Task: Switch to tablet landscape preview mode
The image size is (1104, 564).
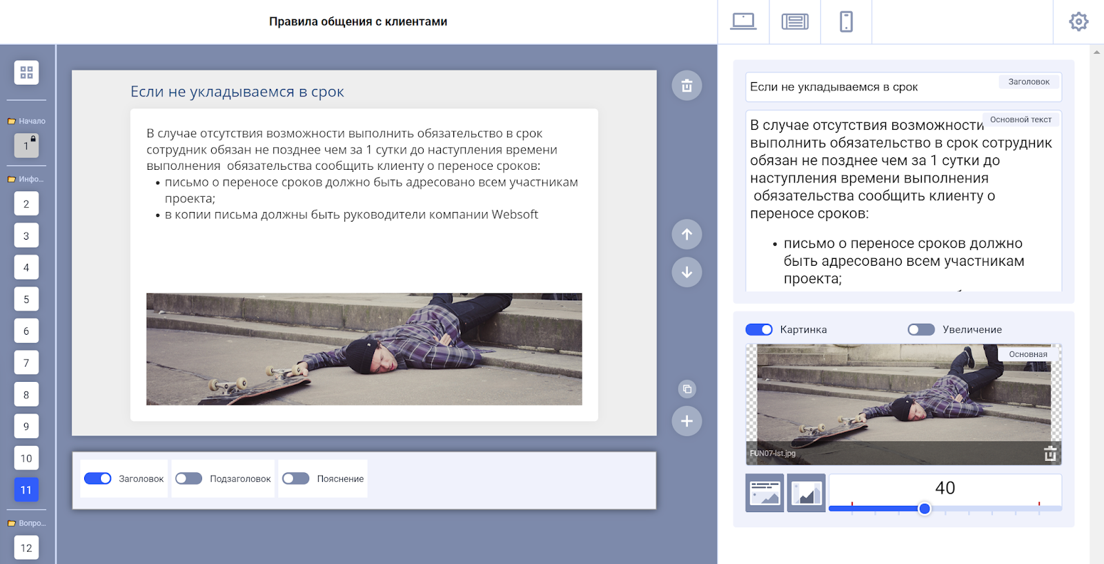Action: tap(795, 22)
